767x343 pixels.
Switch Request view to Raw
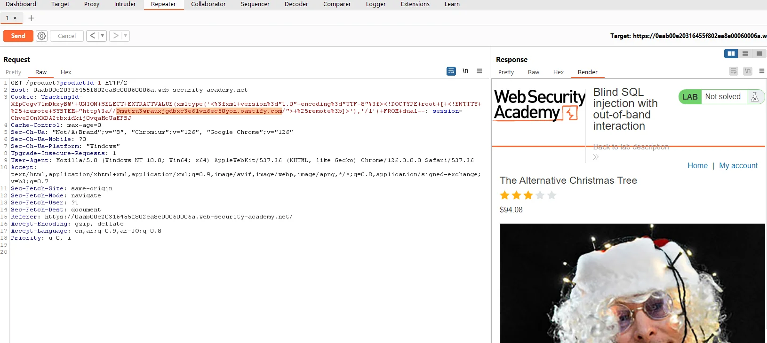[41, 72]
